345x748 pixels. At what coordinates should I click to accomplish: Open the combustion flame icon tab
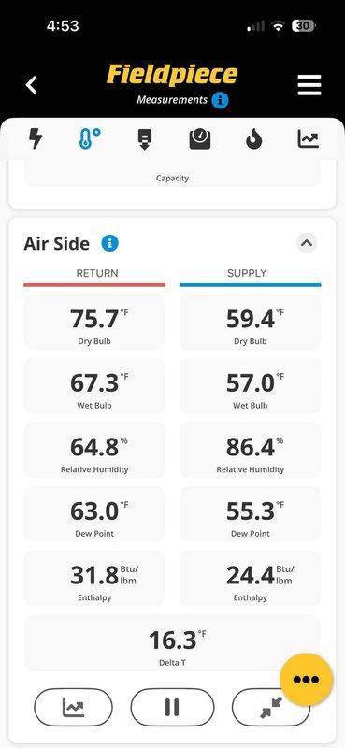point(254,139)
